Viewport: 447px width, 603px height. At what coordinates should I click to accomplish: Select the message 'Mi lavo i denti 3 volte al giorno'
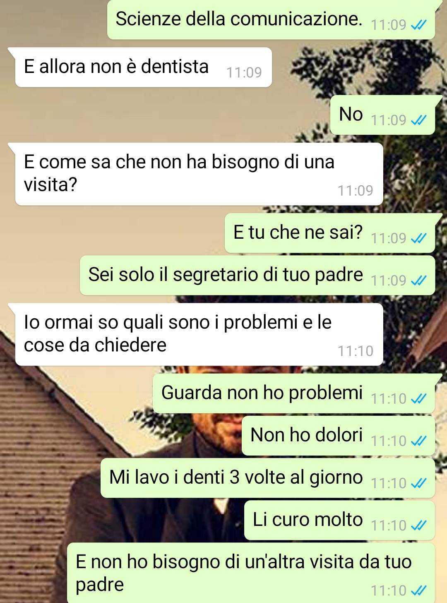(x=268, y=478)
